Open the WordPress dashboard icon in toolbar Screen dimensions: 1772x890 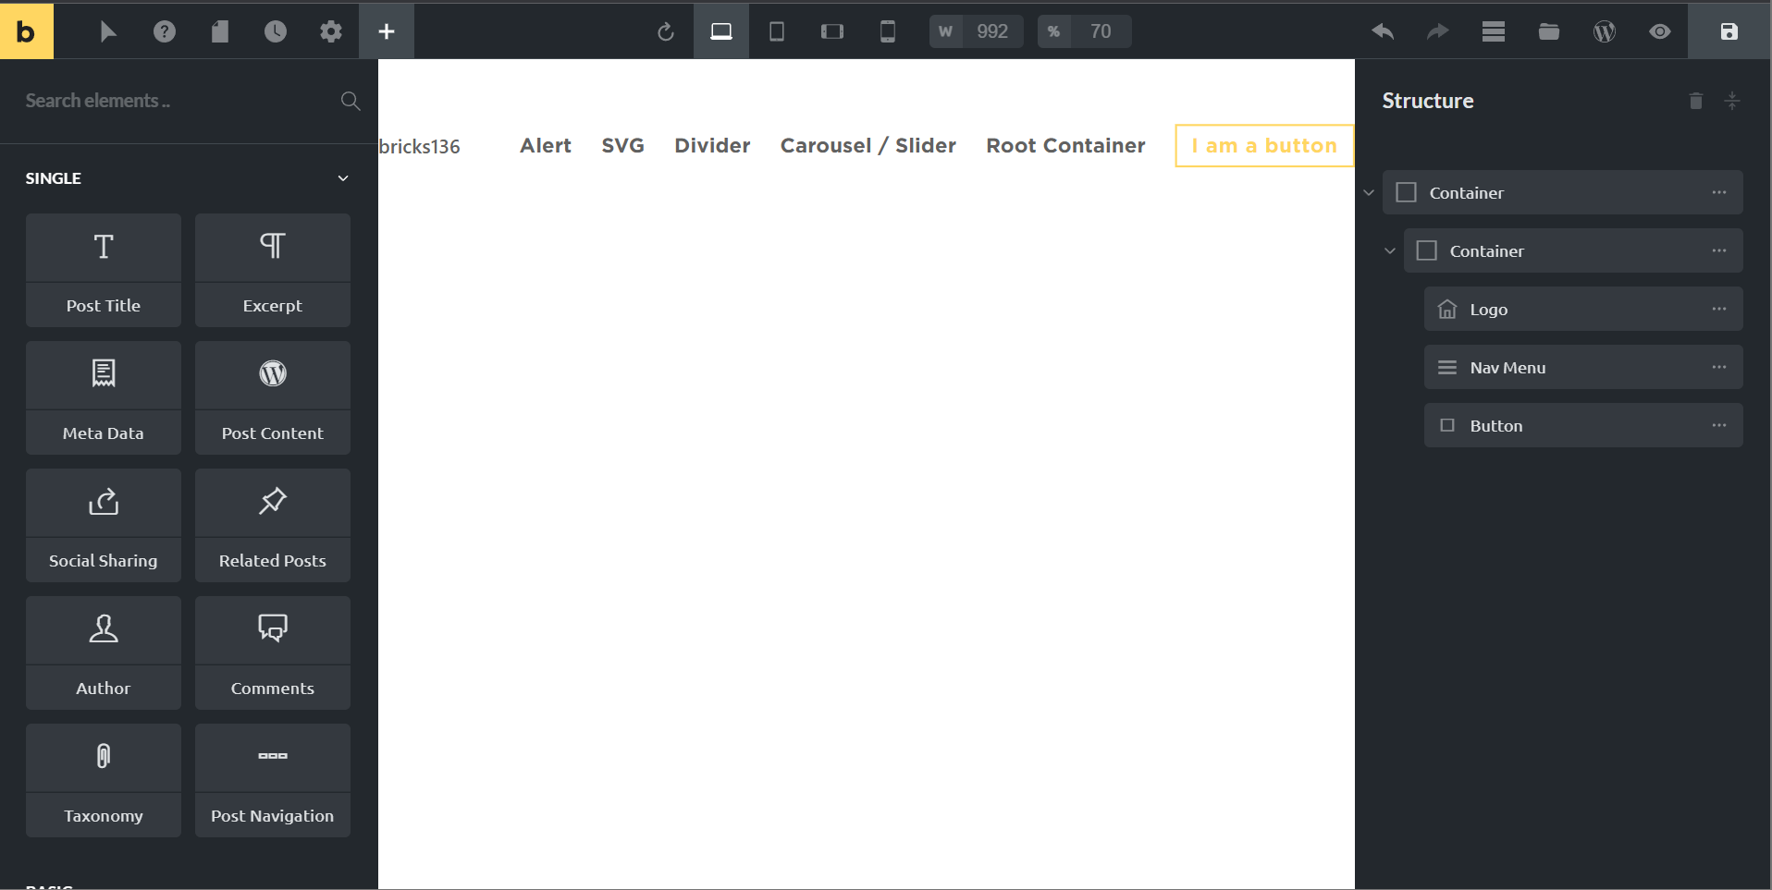(1605, 31)
